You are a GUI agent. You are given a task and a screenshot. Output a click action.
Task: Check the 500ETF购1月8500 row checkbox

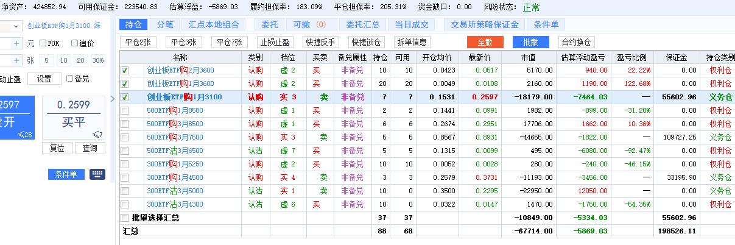pyautogui.click(x=125, y=110)
